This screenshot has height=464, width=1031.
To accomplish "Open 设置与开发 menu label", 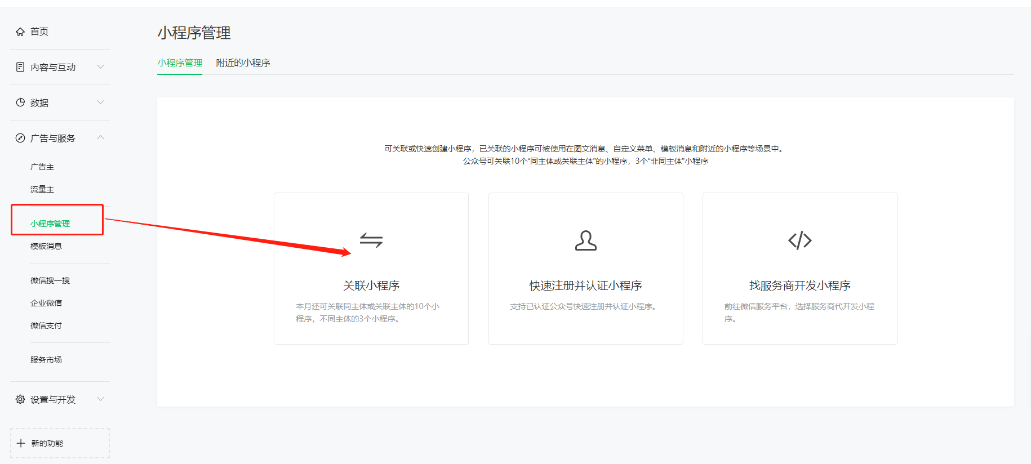I will (53, 399).
